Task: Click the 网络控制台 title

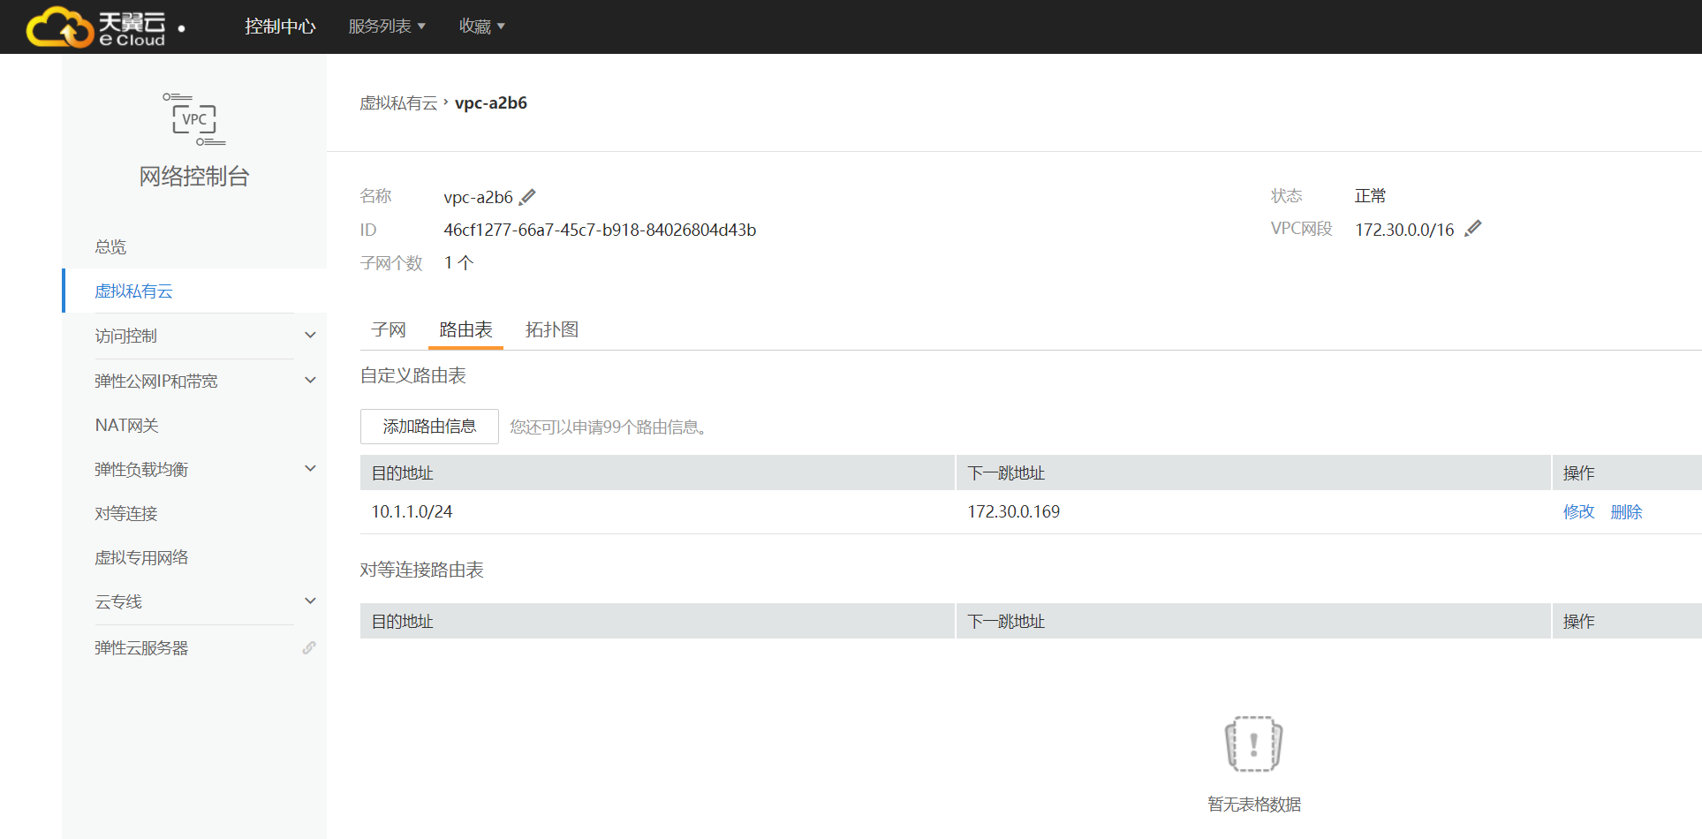Action: (194, 177)
